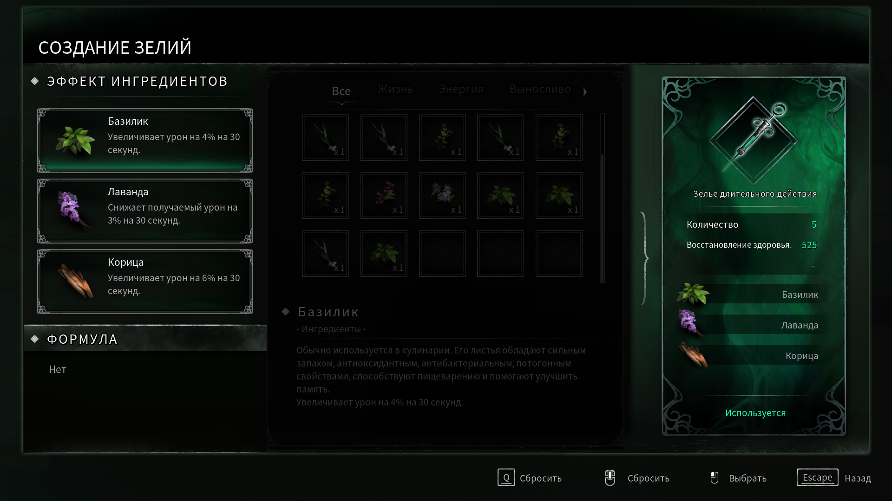Show more category tabs with arrow
This screenshot has width=892, height=501.
585,92
